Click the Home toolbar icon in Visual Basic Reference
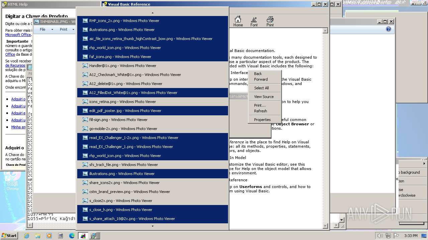The height and width of the screenshot is (240, 428). click(238, 21)
